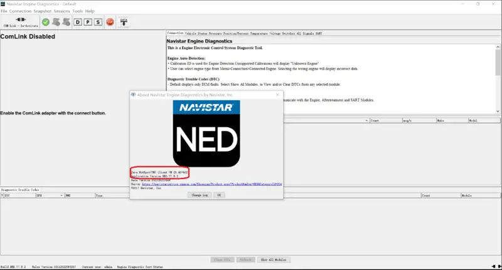Open the Server hyperlink in About dialog
Viewport: 502px width, 270px height.
[x=212, y=184]
